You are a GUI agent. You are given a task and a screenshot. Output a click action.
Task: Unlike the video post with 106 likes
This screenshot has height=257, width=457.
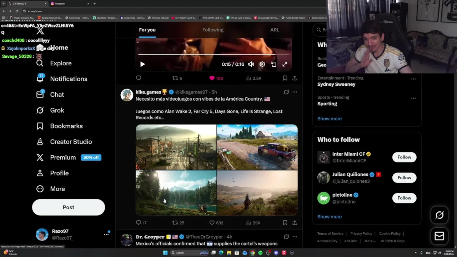click(x=216, y=78)
